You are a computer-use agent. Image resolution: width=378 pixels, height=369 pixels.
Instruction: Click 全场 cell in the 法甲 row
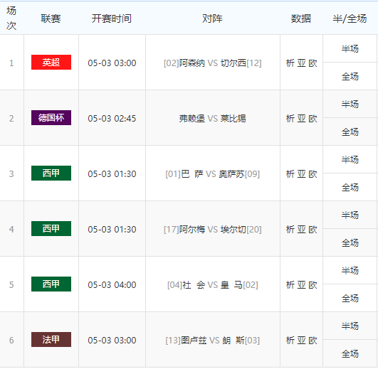[x=350, y=354]
